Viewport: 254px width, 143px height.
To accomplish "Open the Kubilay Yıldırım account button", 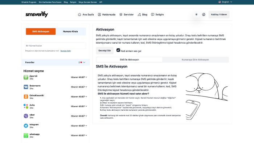I will [219, 15].
